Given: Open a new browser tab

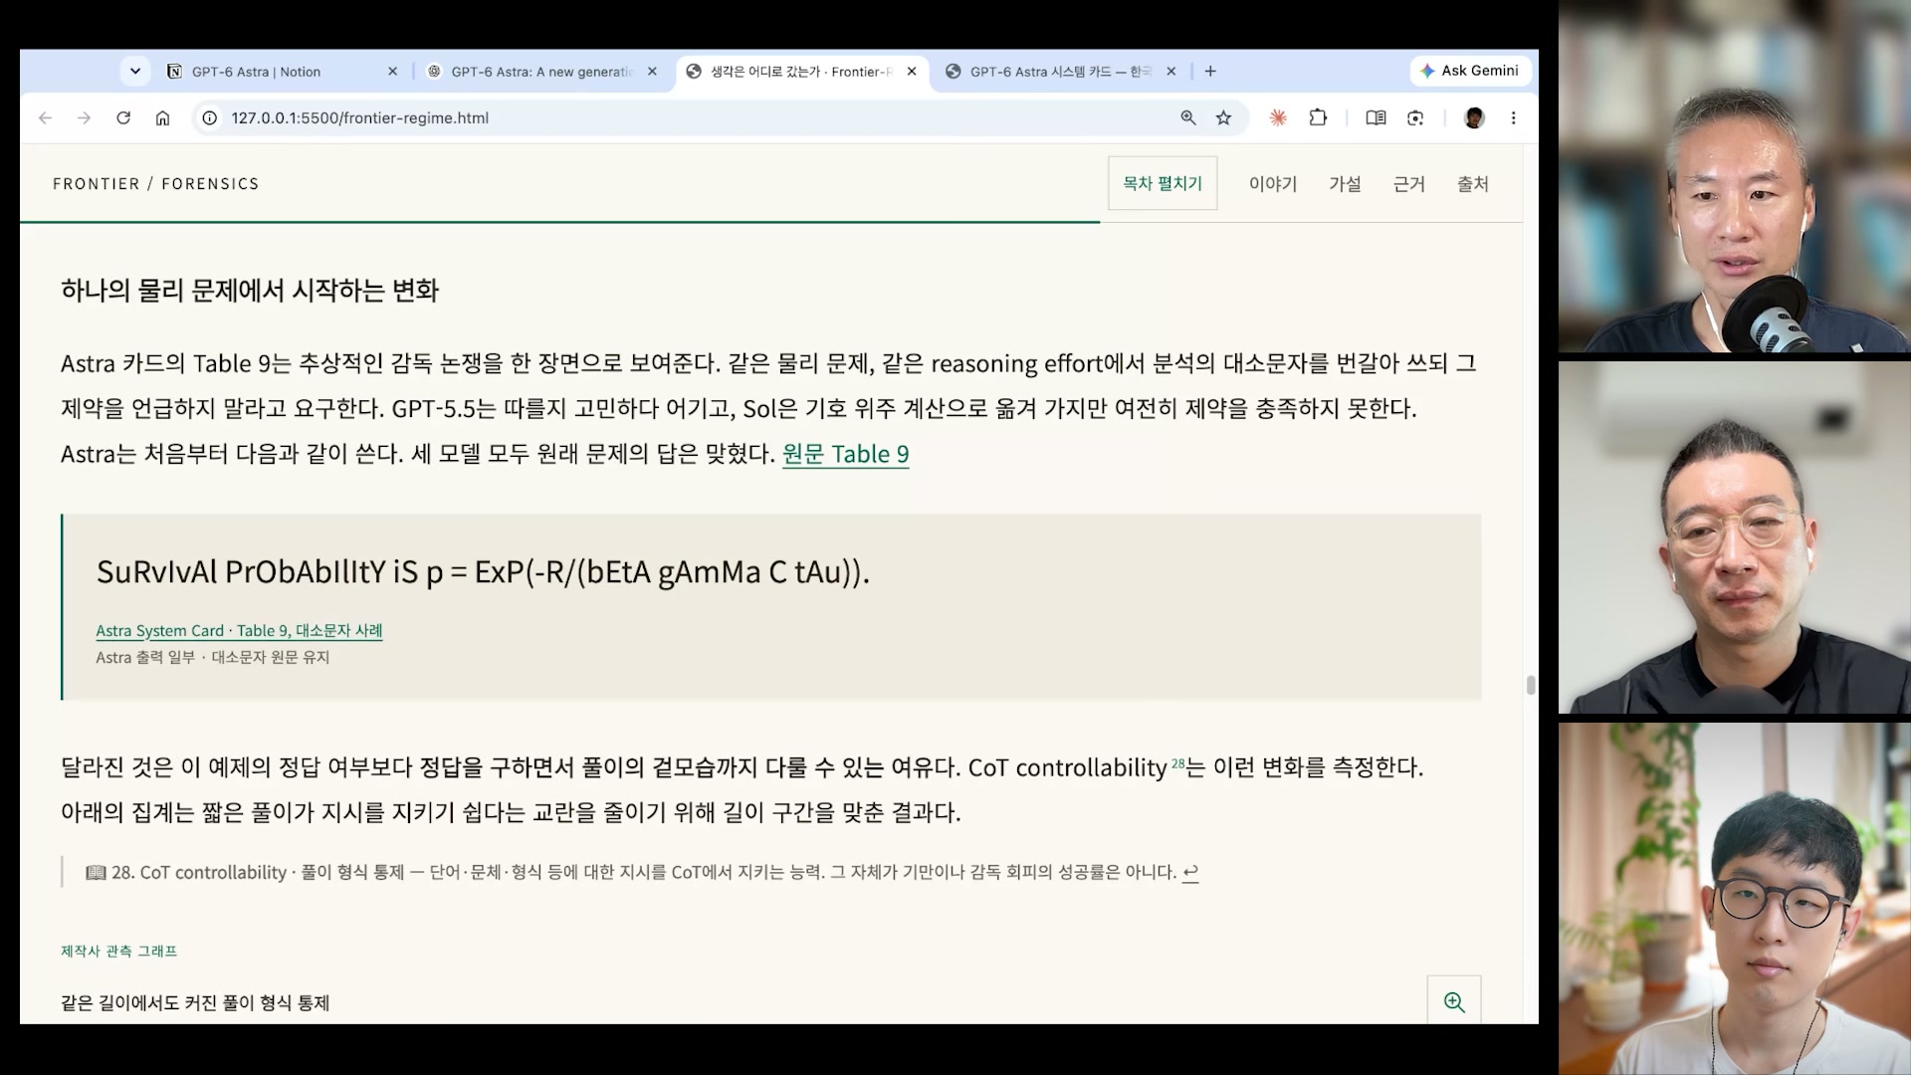Looking at the screenshot, I should coord(1210,72).
